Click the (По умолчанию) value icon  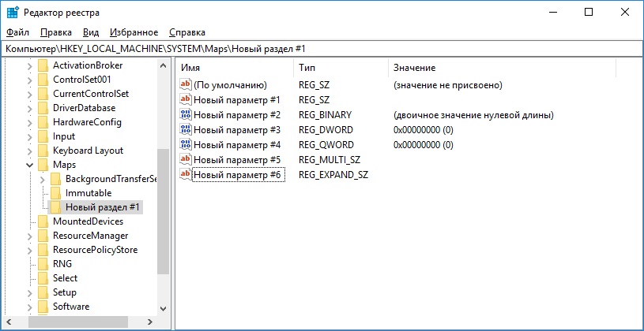186,84
